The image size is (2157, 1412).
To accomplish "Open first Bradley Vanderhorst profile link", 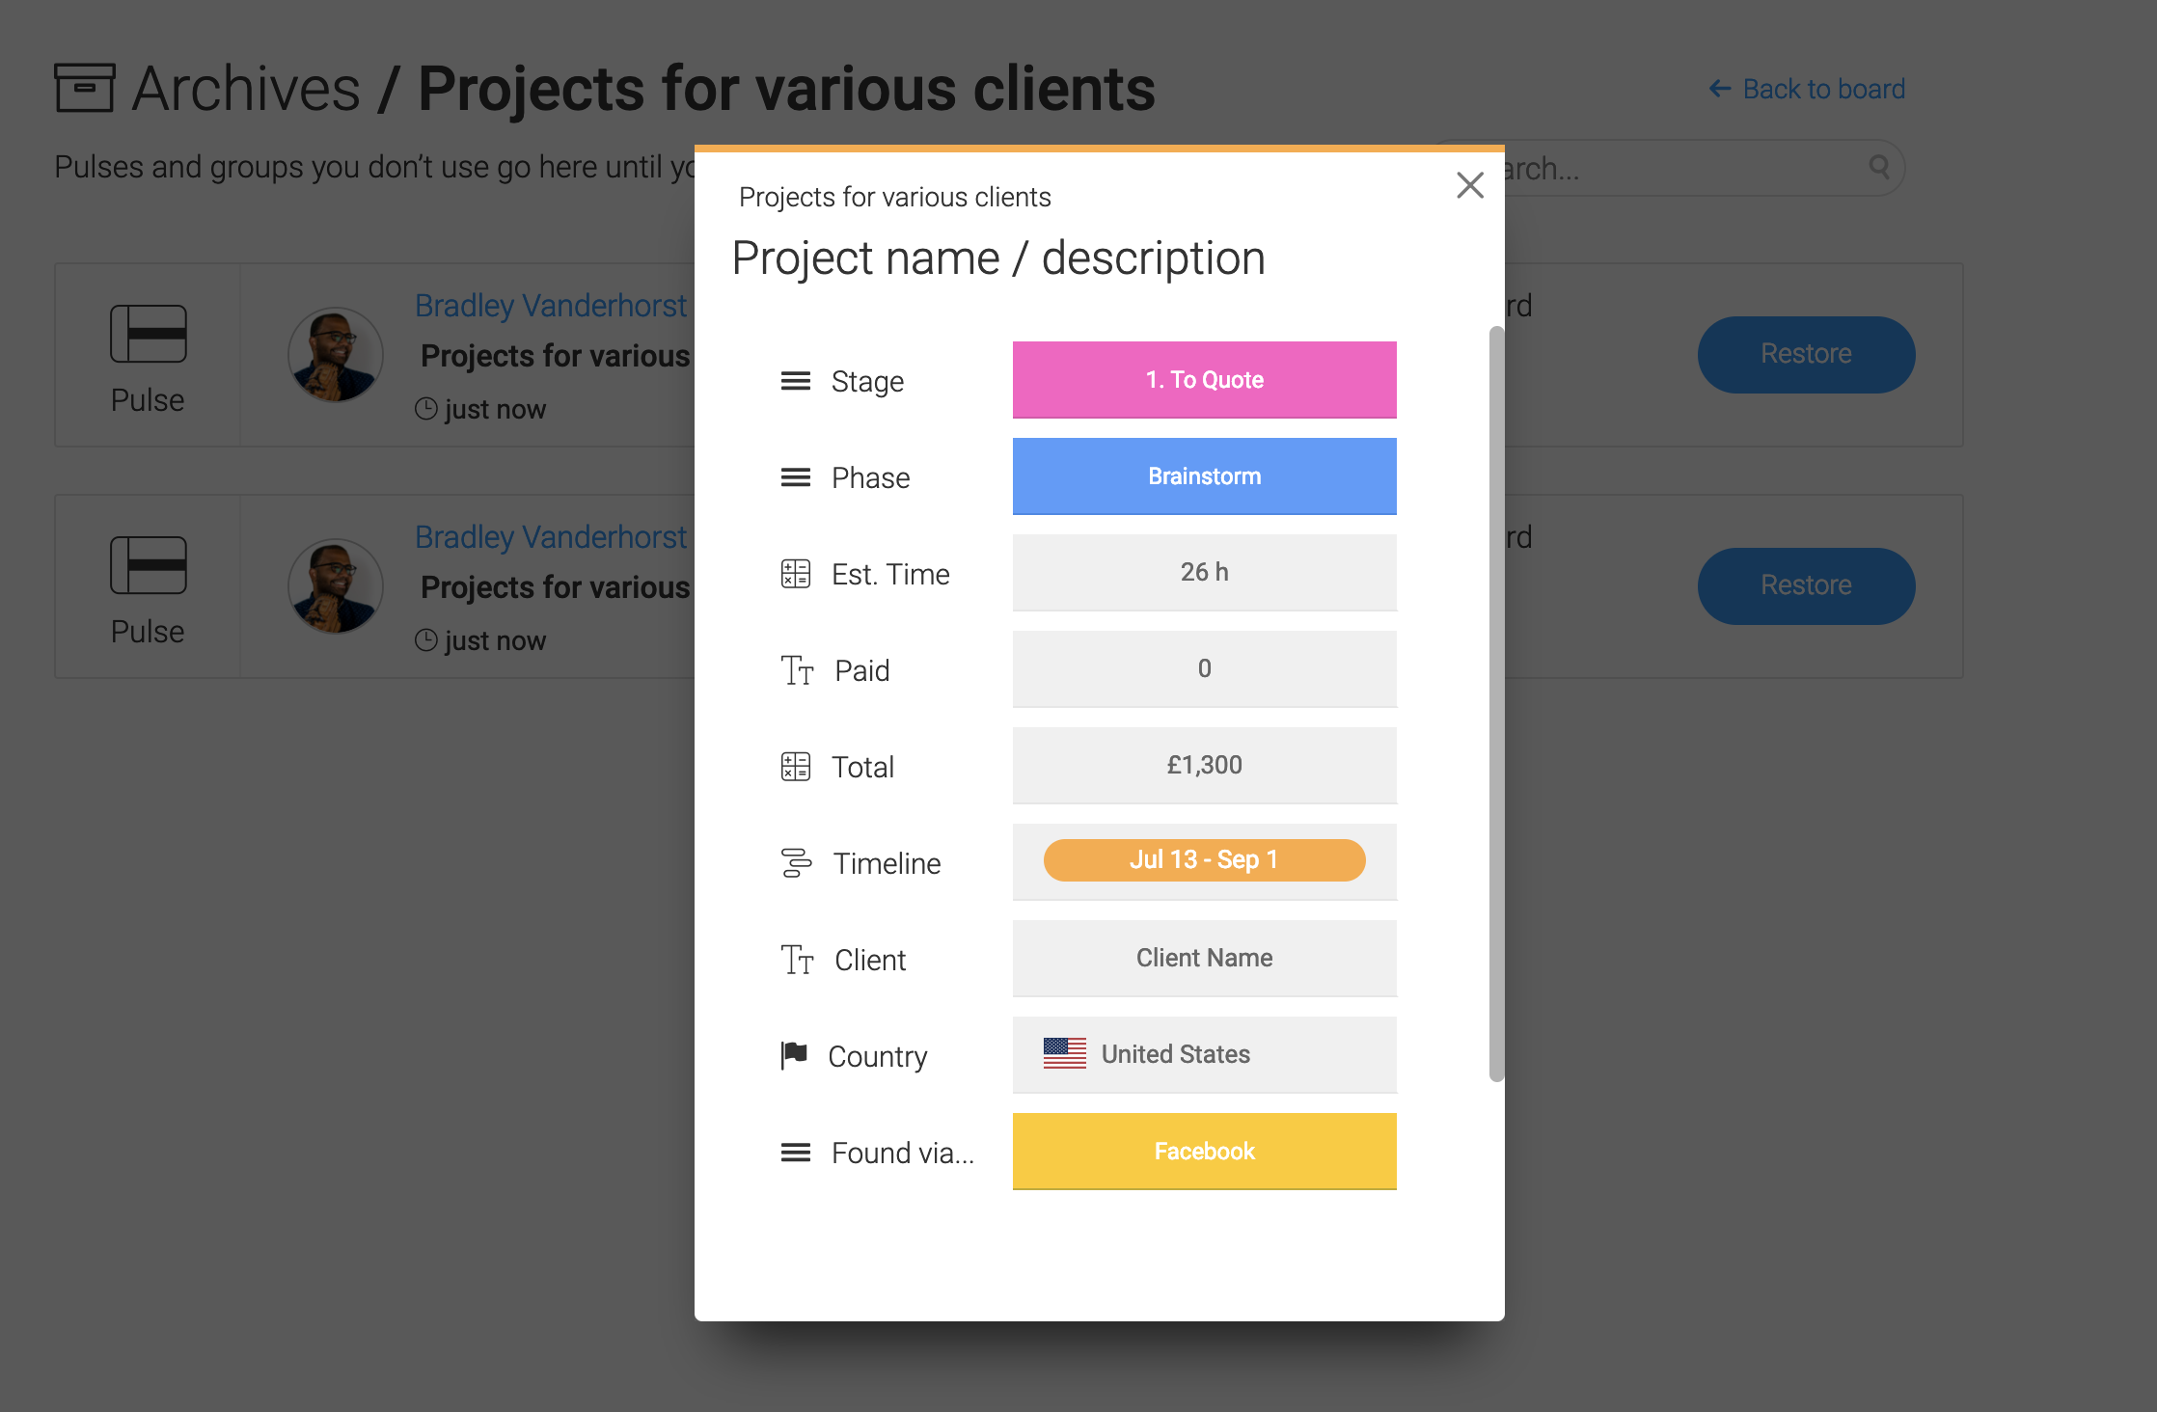I will click(551, 306).
